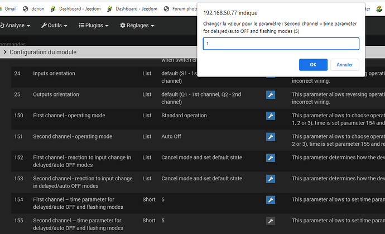Click wrench icon for parameter 155

[270, 221]
